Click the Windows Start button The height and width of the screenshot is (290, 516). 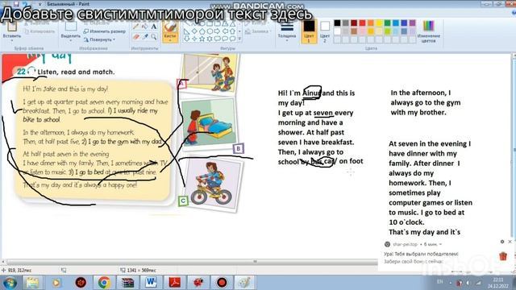(x=10, y=283)
